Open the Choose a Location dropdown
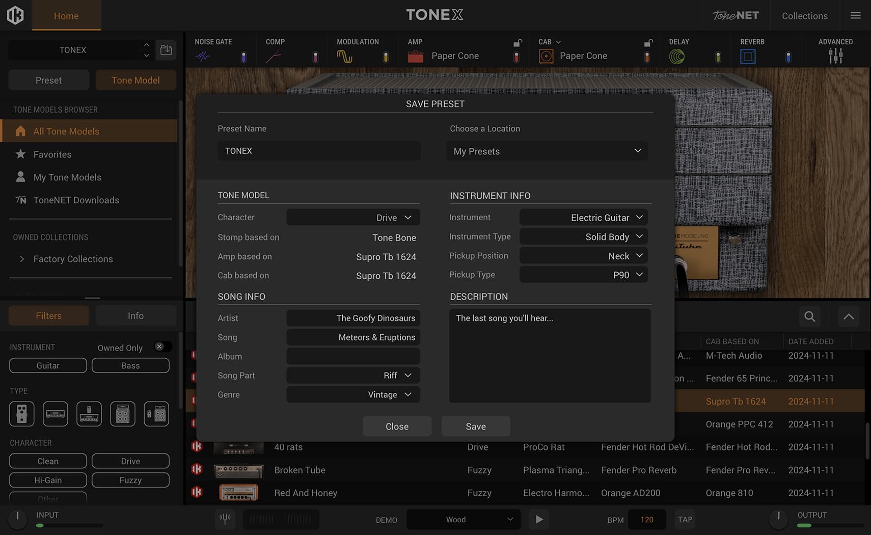The image size is (871, 535). (547, 151)
